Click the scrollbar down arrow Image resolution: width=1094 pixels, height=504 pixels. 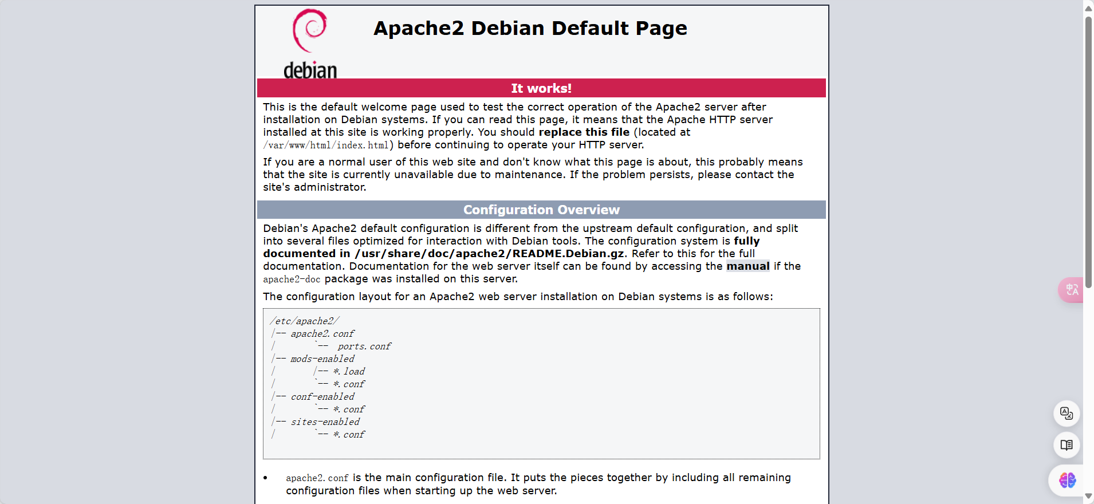coord(1088,496)
